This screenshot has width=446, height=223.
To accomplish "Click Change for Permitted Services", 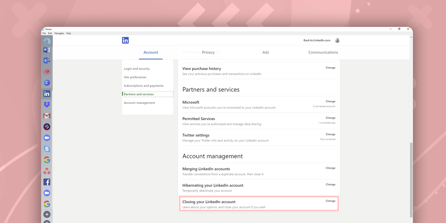I will click(331, 118).
